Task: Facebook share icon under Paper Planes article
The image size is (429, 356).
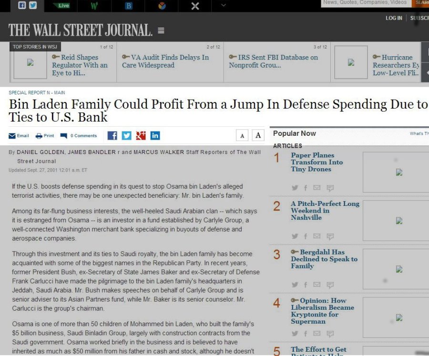Action: pyautogui.click(x=306, y=188)
